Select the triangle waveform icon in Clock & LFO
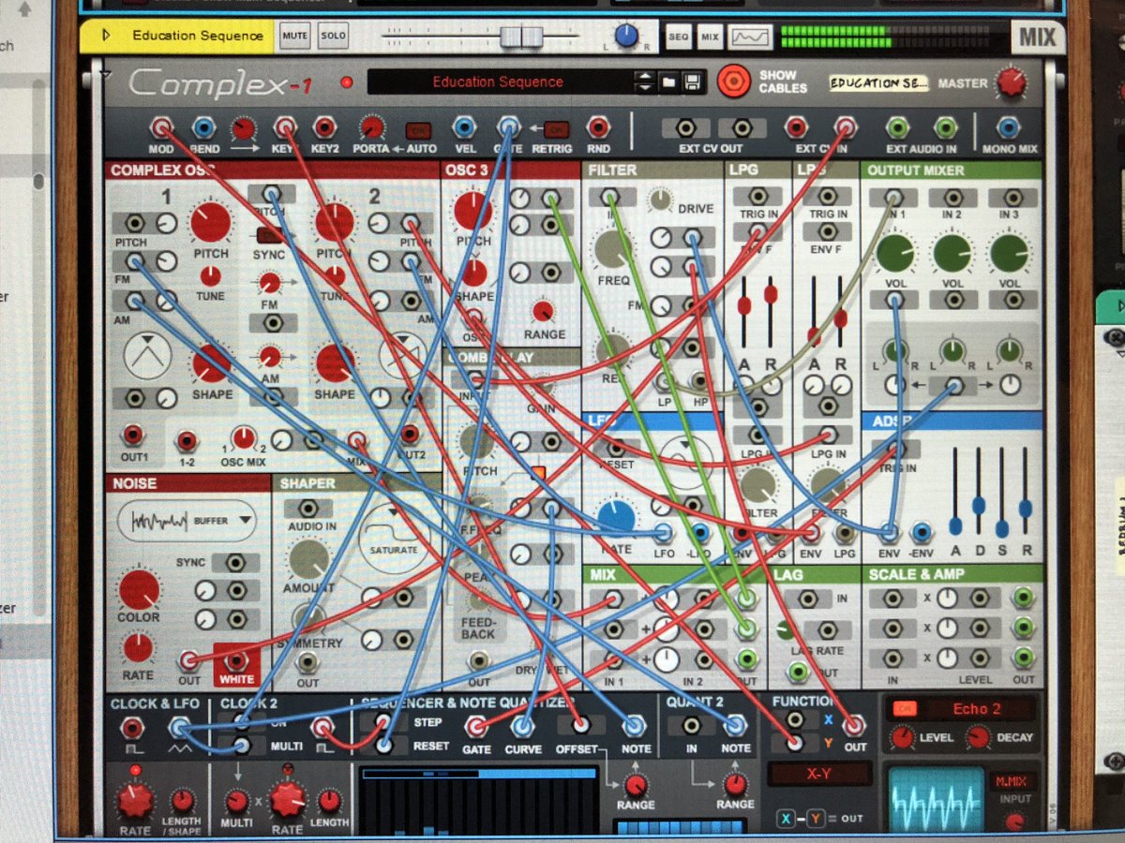1125x843 pixels. (x=178, y=747)
